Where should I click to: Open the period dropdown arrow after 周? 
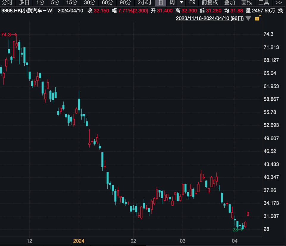coord(182,3)
